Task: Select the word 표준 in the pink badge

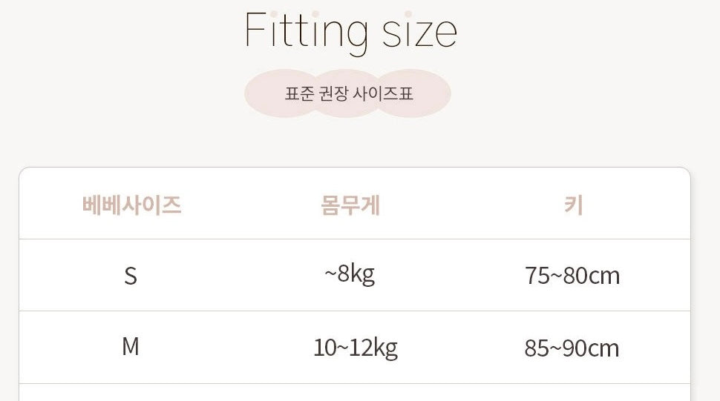Action: point(299,93)
